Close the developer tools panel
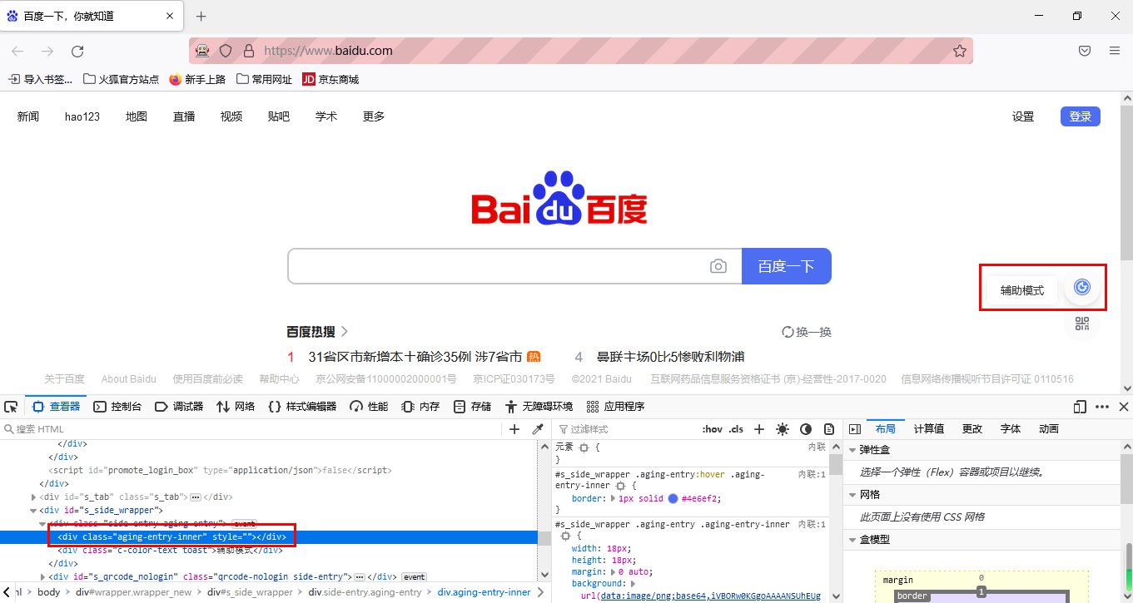Viewport: 1133px width, 603px height. click(1123, 407)
